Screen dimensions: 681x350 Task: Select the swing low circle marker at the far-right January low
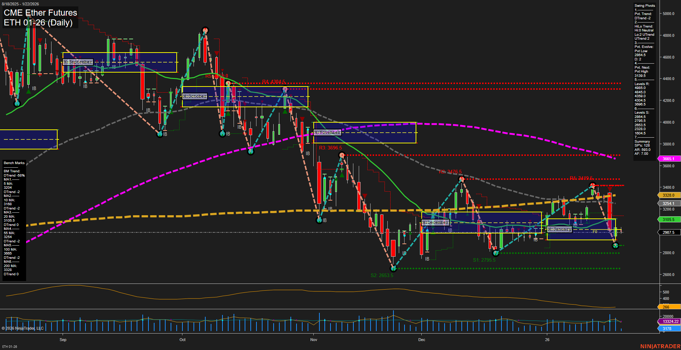coord(616,245)
